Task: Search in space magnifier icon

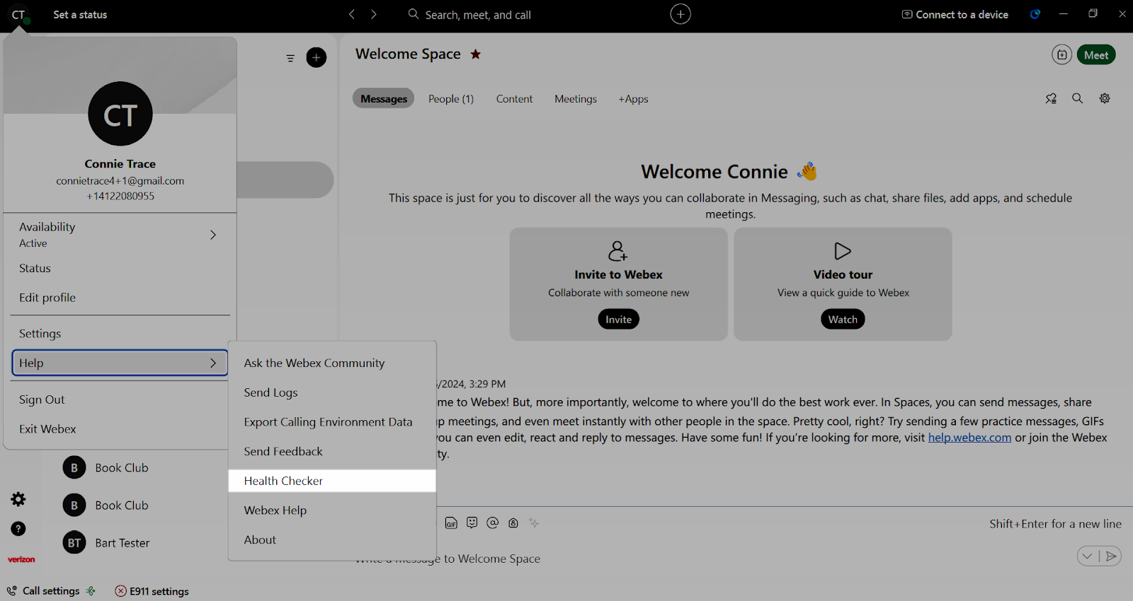Action: tap(1078, 99)
